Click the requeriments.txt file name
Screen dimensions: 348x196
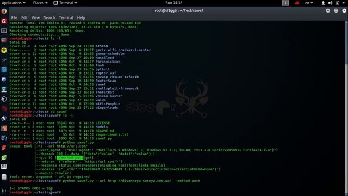(x=112, y=134)
